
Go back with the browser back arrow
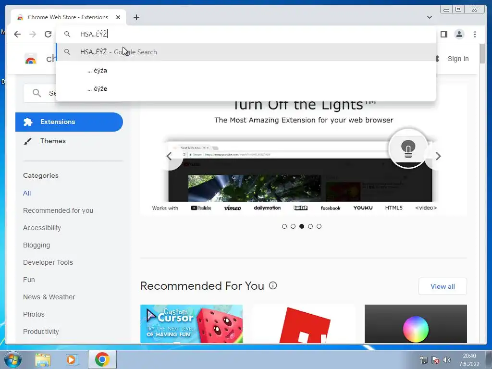point(17,34)
